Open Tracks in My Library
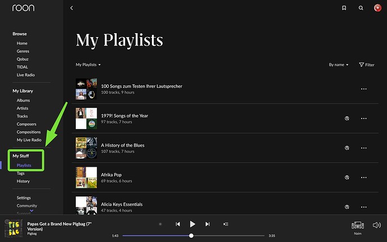 (x=22, y=116)
